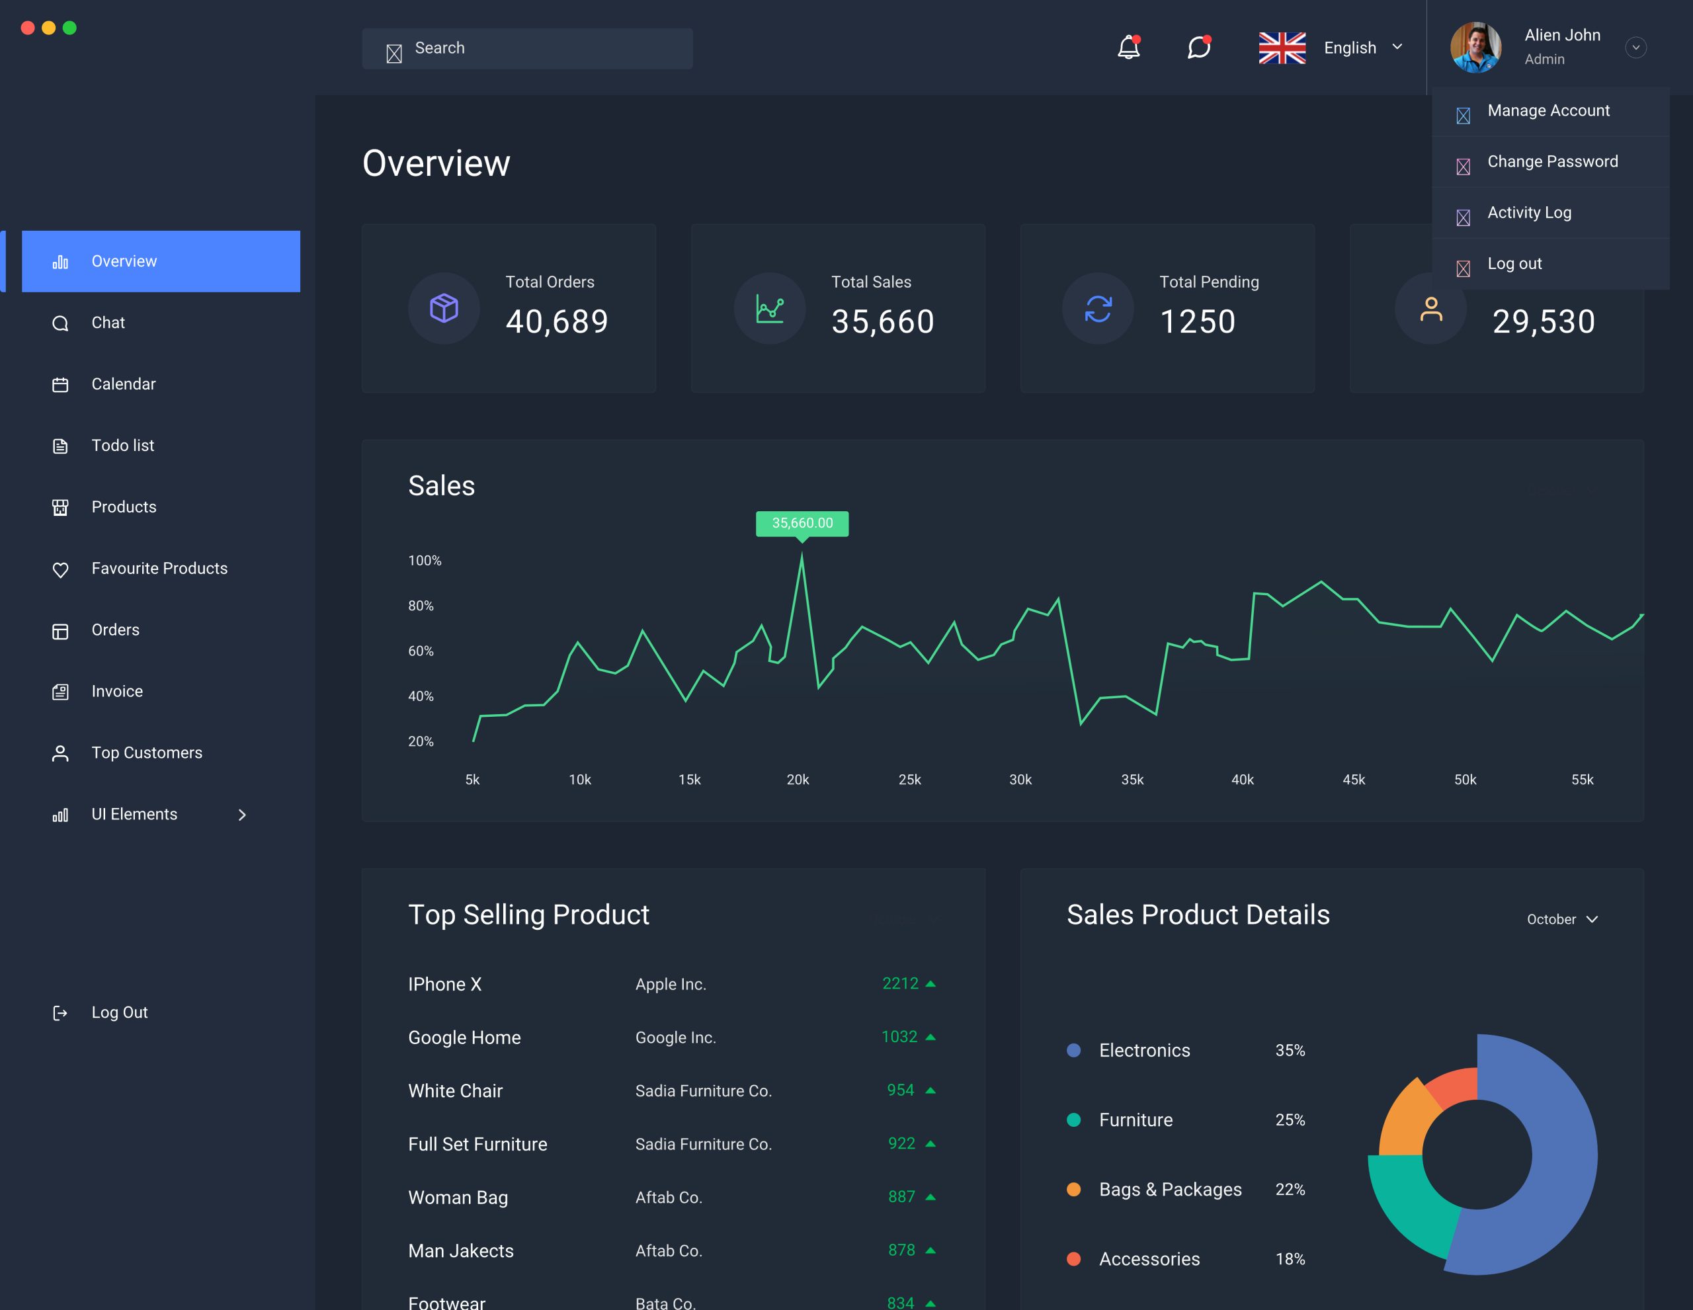Click the Change Password menu icon
The image size is (1693, 1310).
pyautogui.click(x=1463, y=167)
